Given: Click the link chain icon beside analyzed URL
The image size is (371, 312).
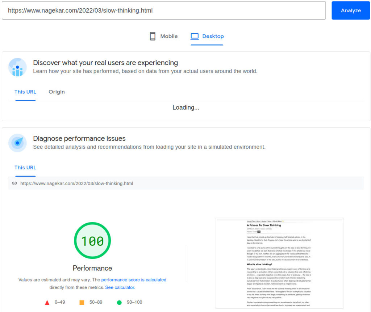Looking at the screenshot, I should coord(14,183).
